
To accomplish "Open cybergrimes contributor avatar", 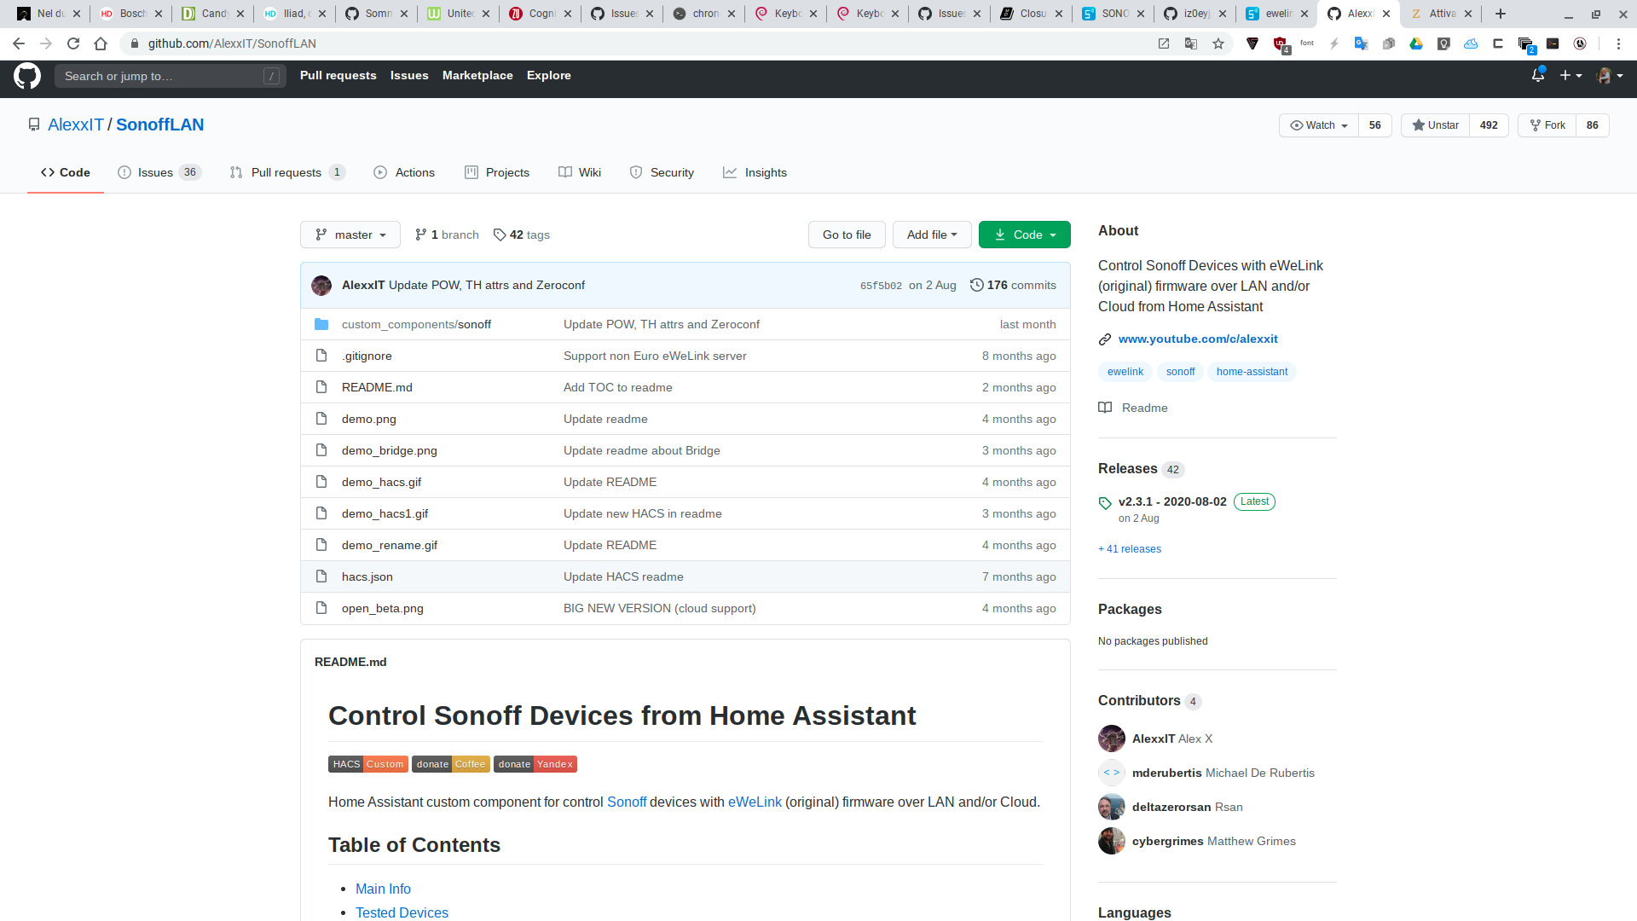I will pyautogui.click(x=1112, y=841).
